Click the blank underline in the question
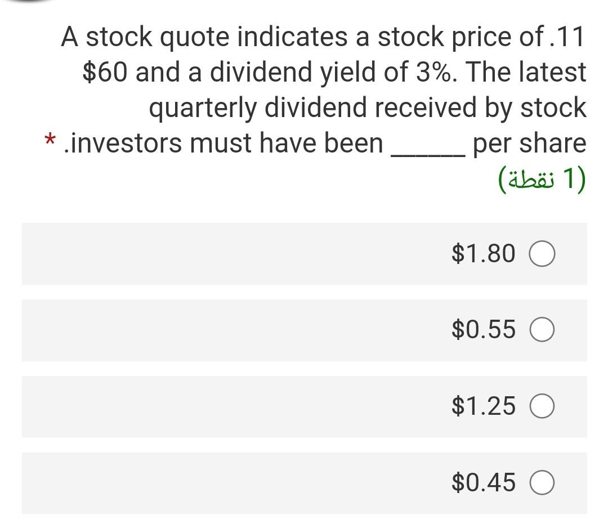The width and height of the screenshot is (608, 524). pyautogui.click(x=428, y=155)
